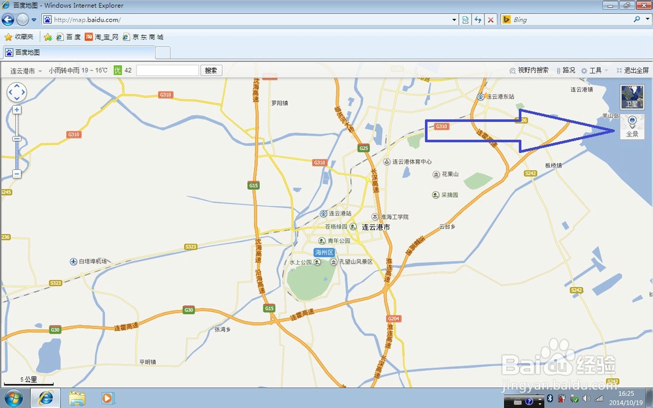Screen dimensions: 653x408
Task: Click 退出全屏 to exit fullscreen
Action: coord(633,71)
